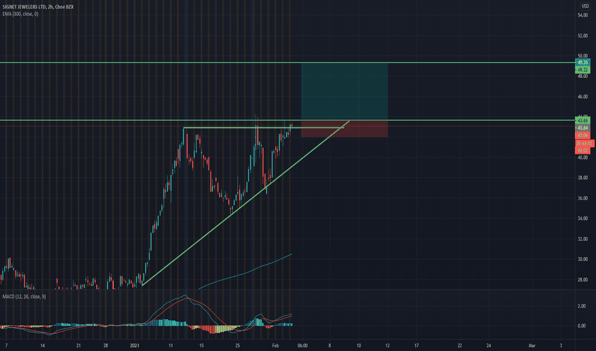
Task: Click the 36.00 price axis label
Action: click(x=583, y=198)
